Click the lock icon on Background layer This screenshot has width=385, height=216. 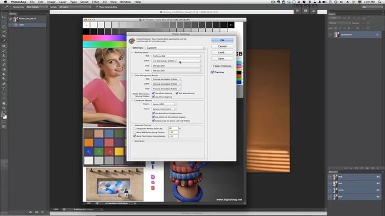coord(377,35)
